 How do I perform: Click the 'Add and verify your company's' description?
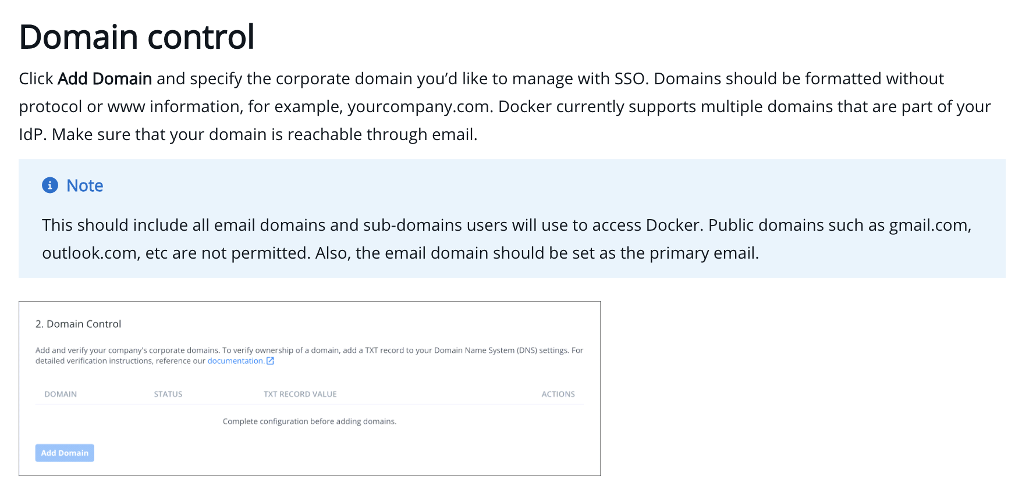[x=310, y=356]
